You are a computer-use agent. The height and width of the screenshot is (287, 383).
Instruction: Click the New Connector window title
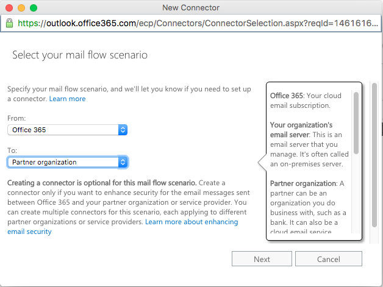tap(191, 8)
